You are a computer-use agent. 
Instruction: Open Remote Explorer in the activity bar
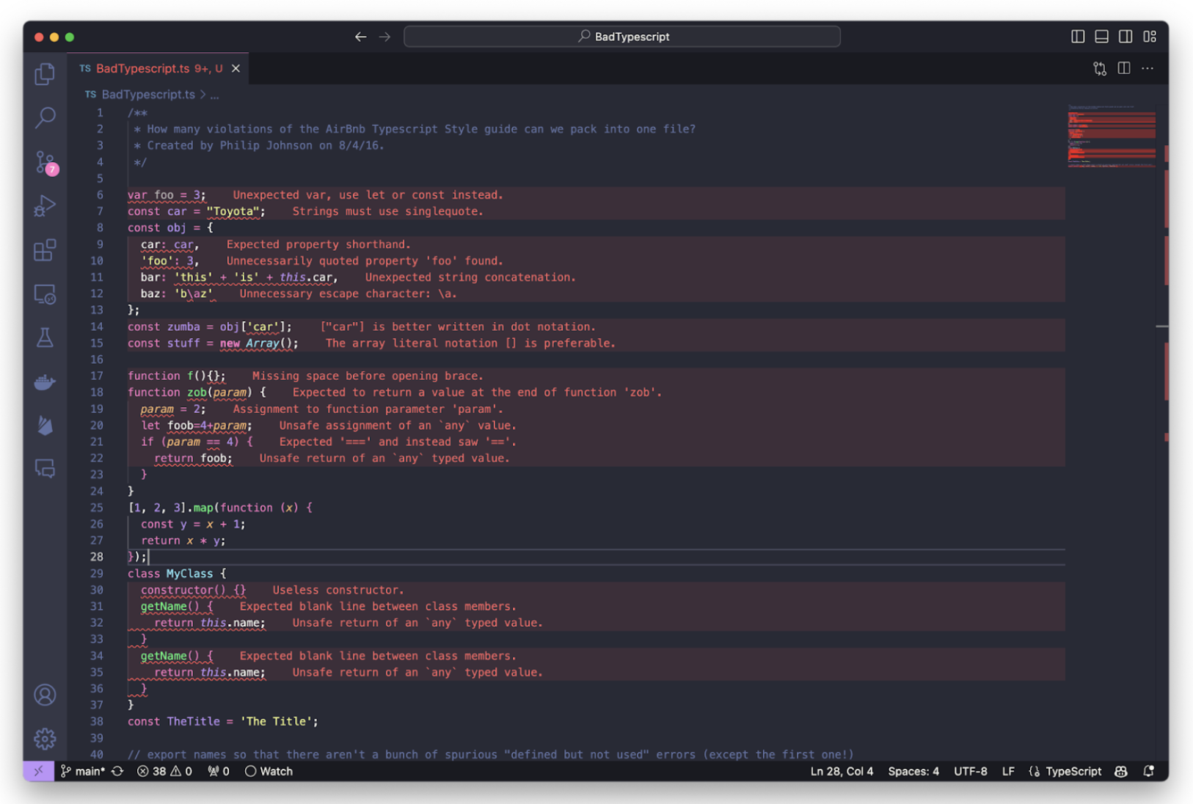point(45,294)
